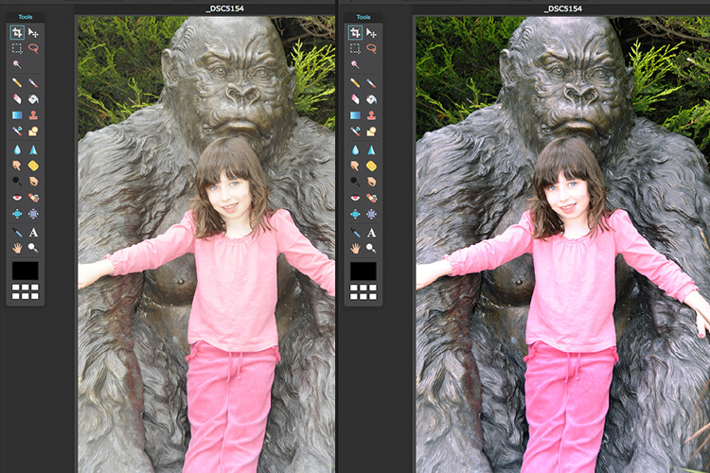Pick the Hand tool in right palette
710x473 pixels.
tap(355, 248)
